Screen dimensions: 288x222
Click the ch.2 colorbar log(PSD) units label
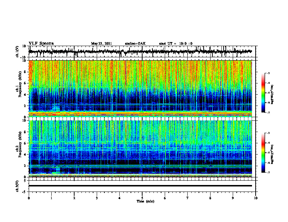[272, 154]
